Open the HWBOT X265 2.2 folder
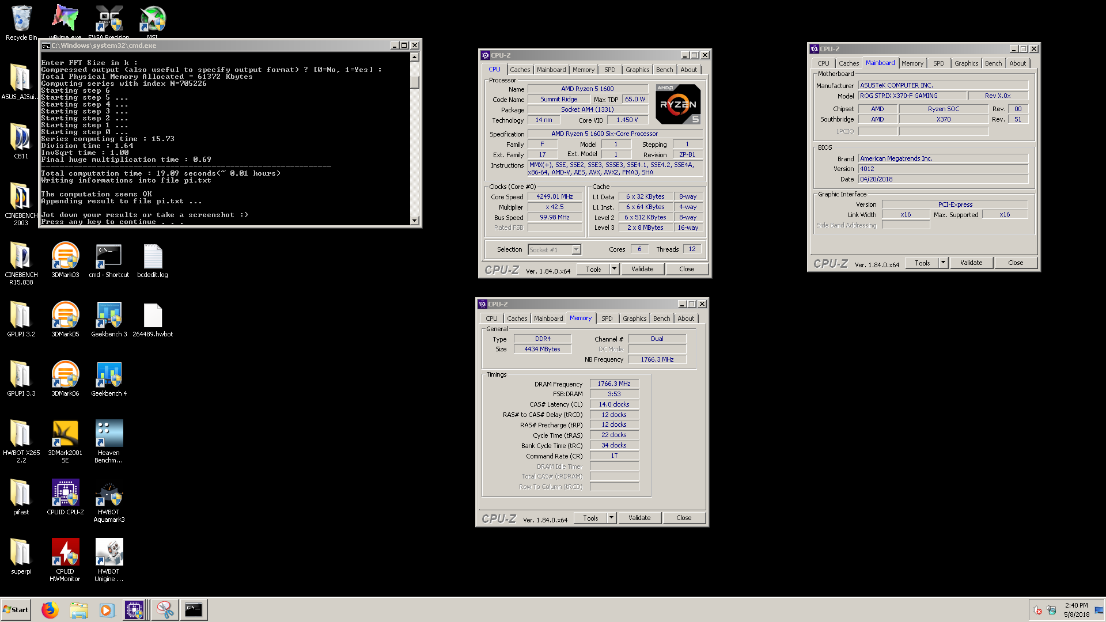Viewport: 1106px width, 622px height. click(x=21, y=441)
